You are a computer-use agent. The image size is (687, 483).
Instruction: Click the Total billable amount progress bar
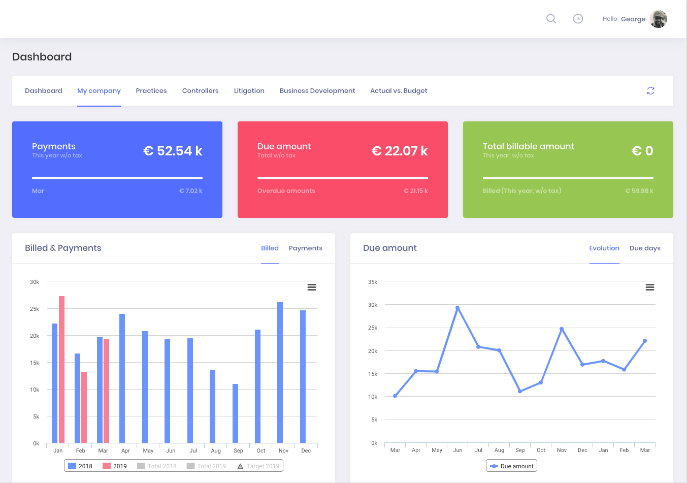point(568,178)
